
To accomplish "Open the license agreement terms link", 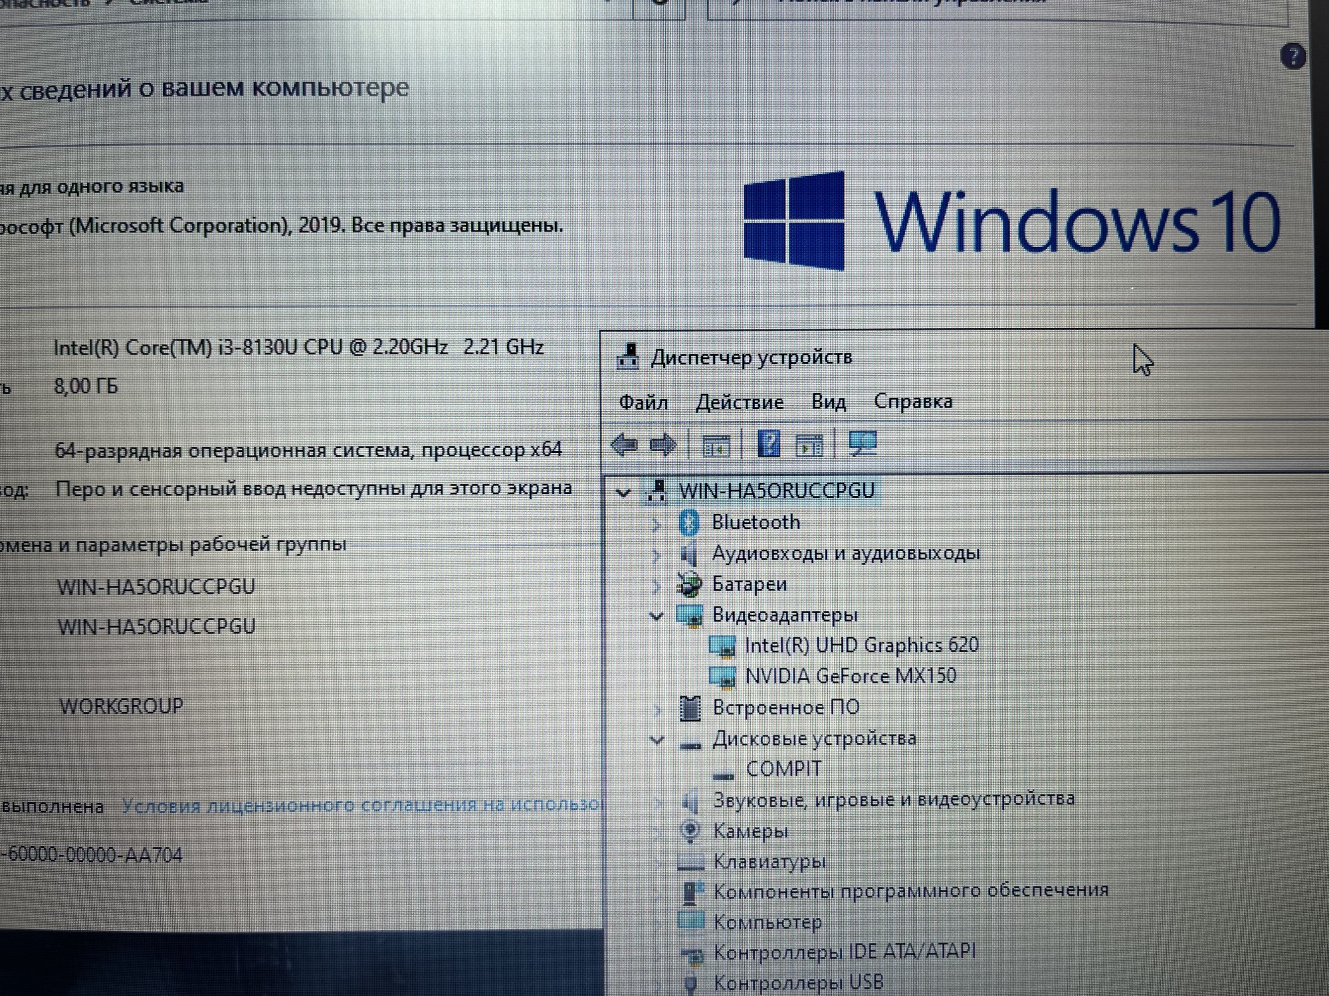I will point(360,805).
